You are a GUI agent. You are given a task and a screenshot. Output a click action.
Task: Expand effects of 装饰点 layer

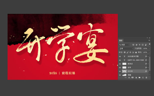tap(148, 64)
